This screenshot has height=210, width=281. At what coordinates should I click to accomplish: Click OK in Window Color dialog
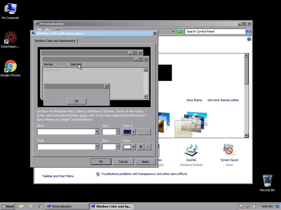click(x=101, y=162)
